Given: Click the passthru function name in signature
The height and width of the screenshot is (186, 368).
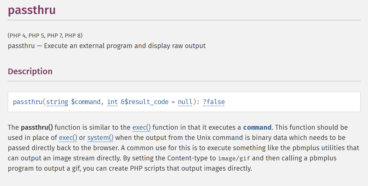Looking at the screenshot, I should [x=28, y=102].
